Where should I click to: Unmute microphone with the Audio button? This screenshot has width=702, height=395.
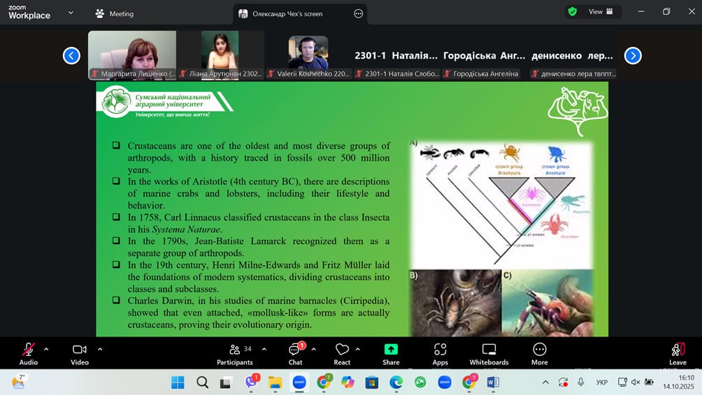pos(29,352)
